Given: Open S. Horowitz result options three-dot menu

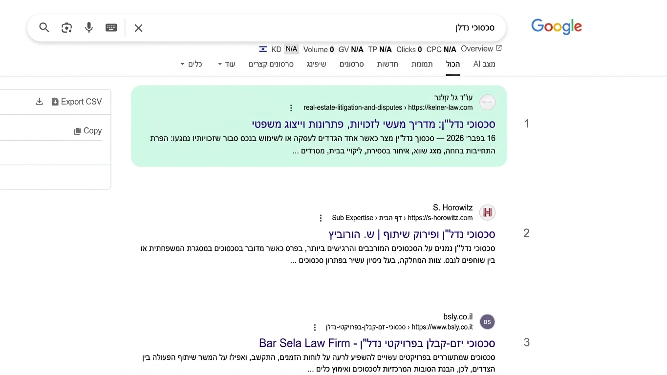Looking at the screenshot, I should tap(321, 218).
